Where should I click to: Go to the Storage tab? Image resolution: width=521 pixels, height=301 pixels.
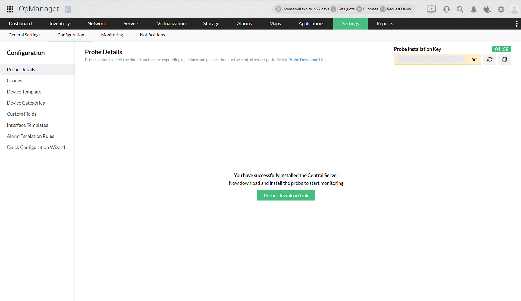tap(211, 24)
